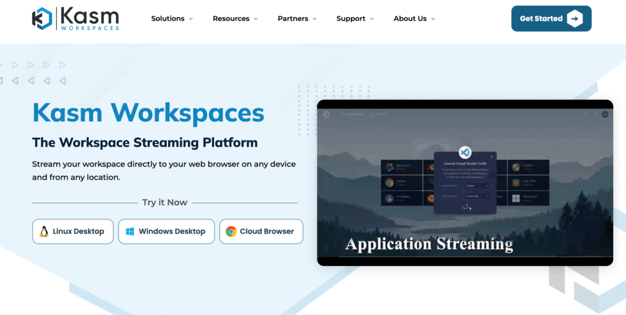Expand the Partners dropdown arrow

point(314,19)
